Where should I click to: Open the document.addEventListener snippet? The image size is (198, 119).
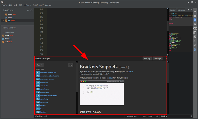point(50,76)
